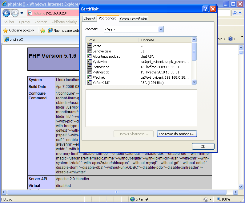Expand the Zobrazit filter dropdown
245x203 pixels.
(x=161, y=29)
